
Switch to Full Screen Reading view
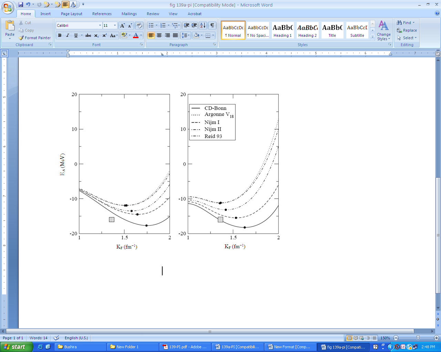pos(356,338)
